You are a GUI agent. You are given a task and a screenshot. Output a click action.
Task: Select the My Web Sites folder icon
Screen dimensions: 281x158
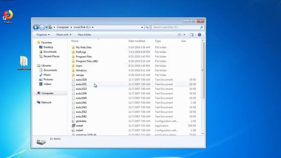73,47
